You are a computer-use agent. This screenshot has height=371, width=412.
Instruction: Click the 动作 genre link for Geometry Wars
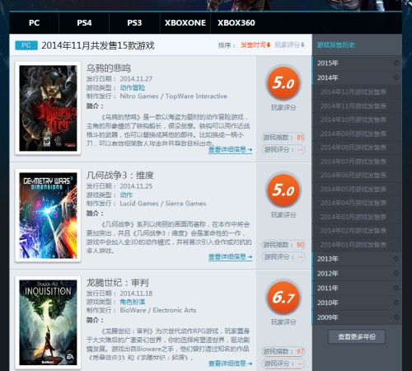coord(126,195)
